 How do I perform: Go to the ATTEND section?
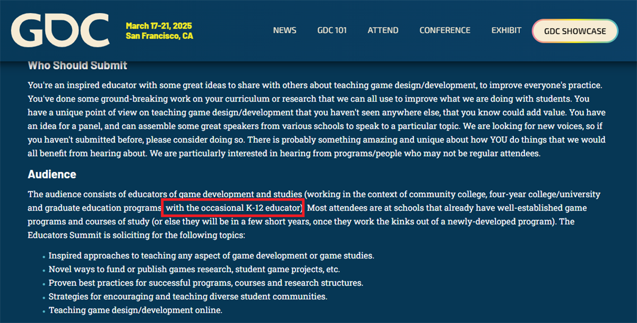(383, 30)
